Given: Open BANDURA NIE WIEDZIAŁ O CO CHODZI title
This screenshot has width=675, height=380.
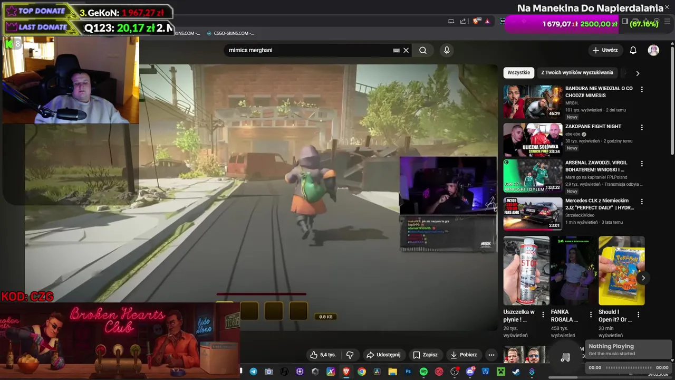Looking at the screenshot, I should [599, 92].
